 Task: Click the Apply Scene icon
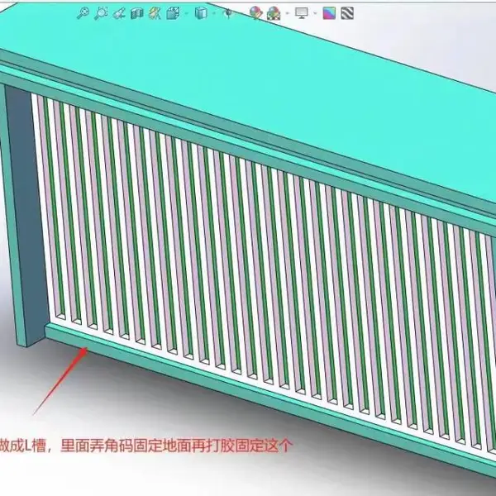tap(274, 13)
